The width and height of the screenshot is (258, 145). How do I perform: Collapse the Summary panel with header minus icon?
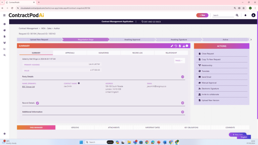(x=187, y=46)
